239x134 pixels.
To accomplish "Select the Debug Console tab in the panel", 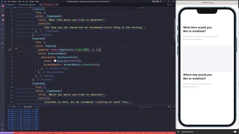I will coord(28,107).
